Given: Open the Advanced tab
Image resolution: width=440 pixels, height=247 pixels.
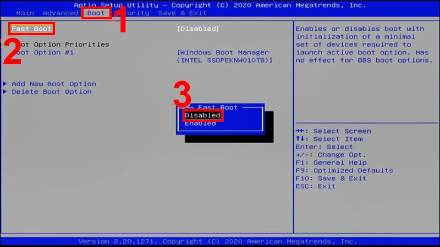Looking at the screenshot, I should (60, 13).
